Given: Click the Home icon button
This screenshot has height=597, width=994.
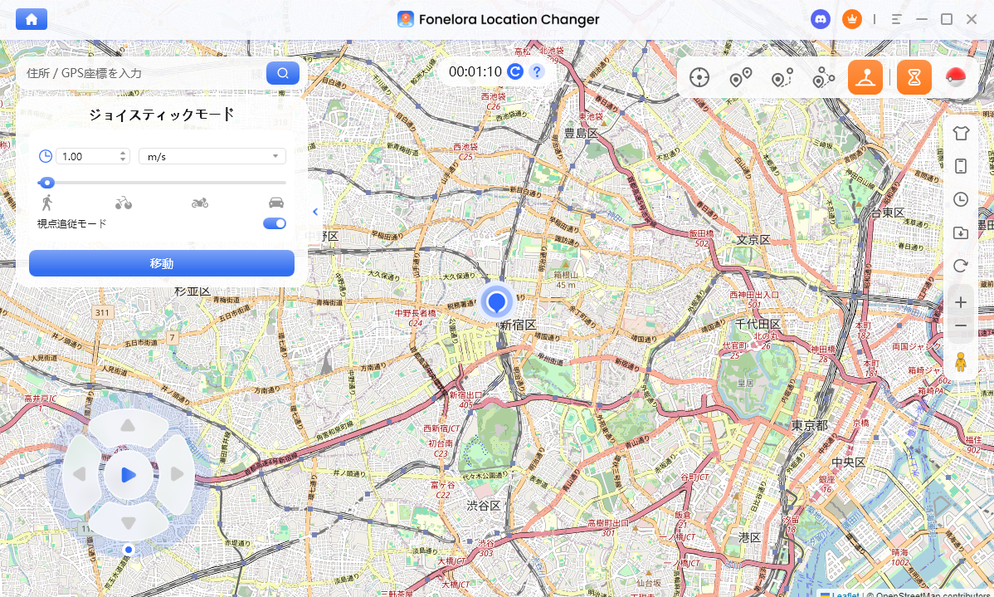Looking at the screenshot, I should tap(32, 19).
